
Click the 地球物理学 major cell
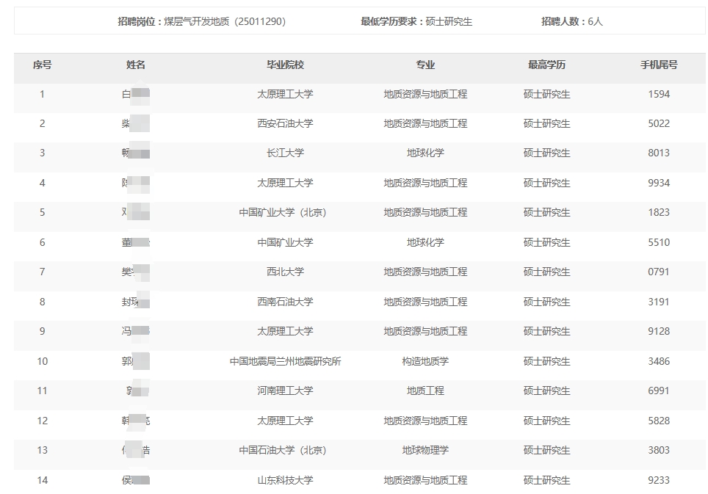click(x=425, y=450)
